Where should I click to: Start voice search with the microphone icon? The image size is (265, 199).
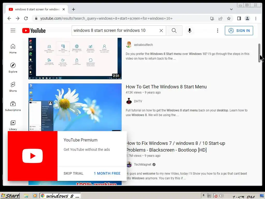point(190,31)
